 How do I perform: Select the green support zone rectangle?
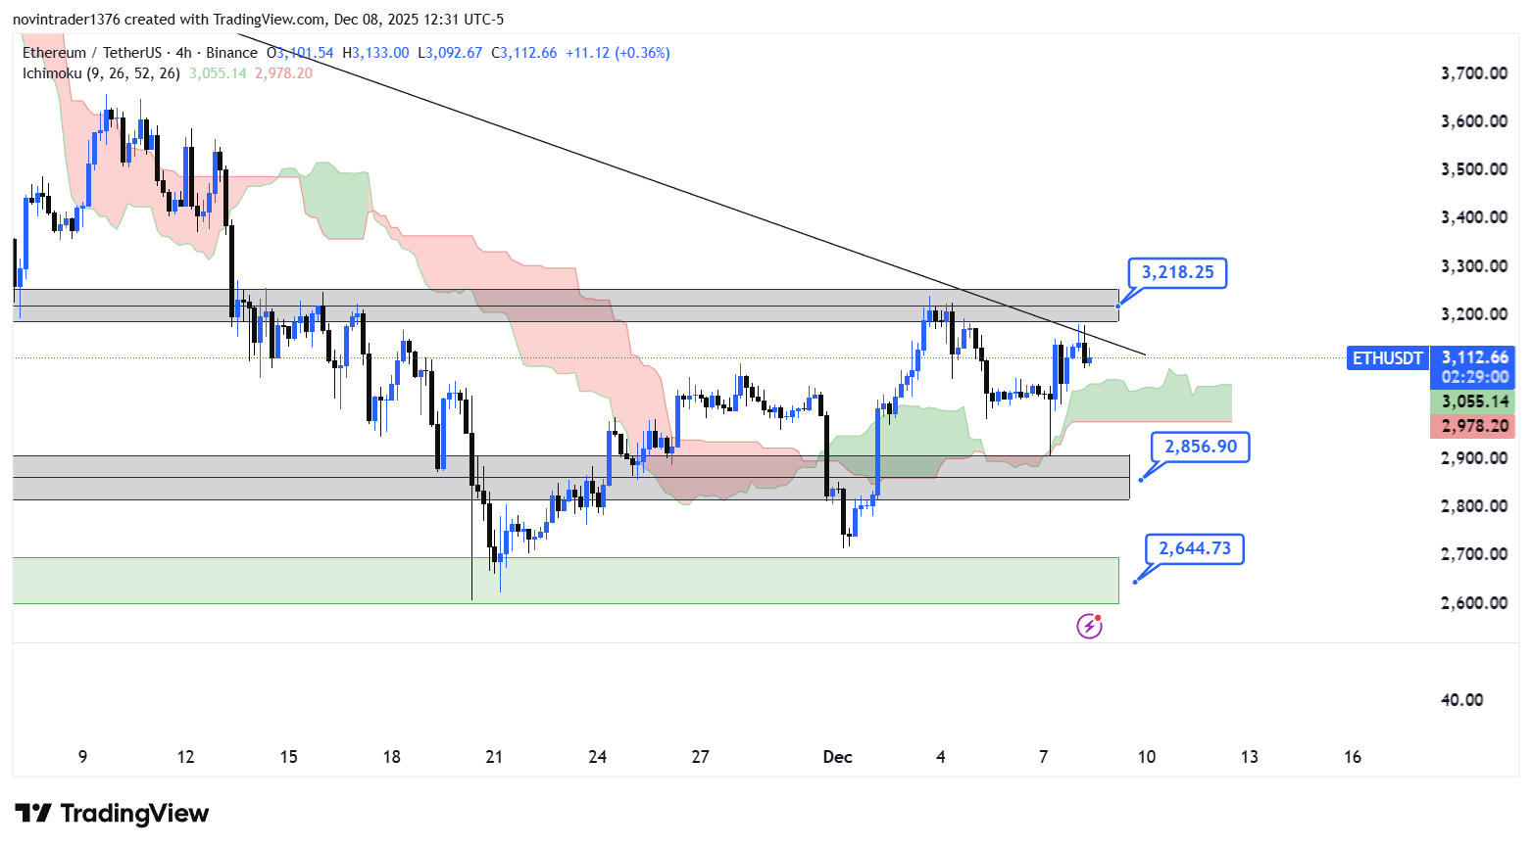[x=565, y=581]
